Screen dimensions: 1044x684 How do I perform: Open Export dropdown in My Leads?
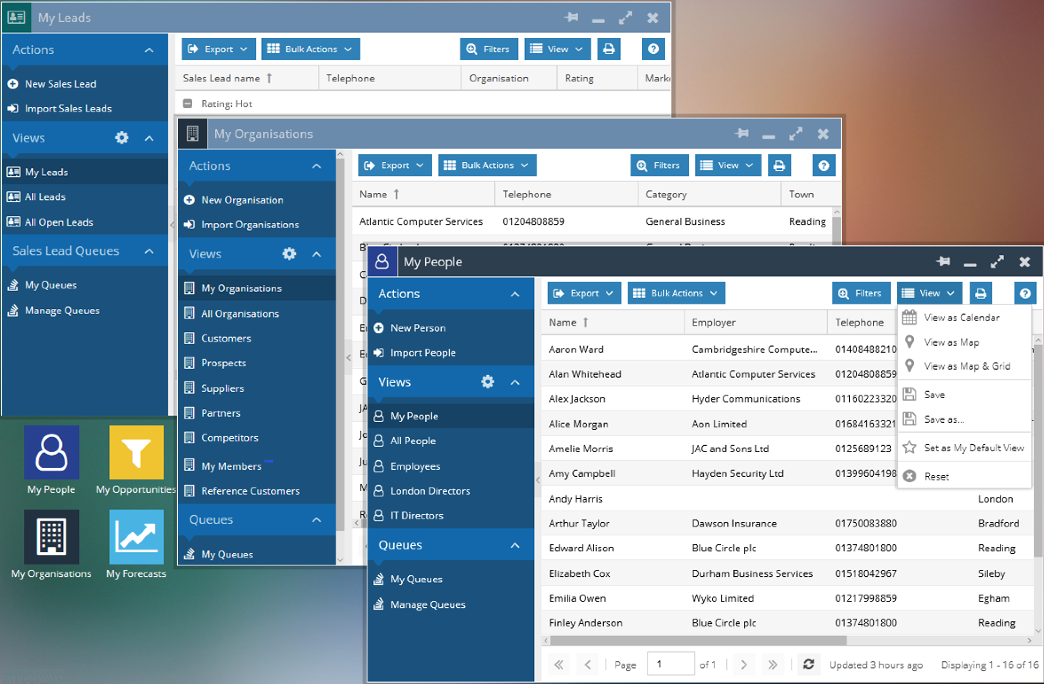[218, 49]
